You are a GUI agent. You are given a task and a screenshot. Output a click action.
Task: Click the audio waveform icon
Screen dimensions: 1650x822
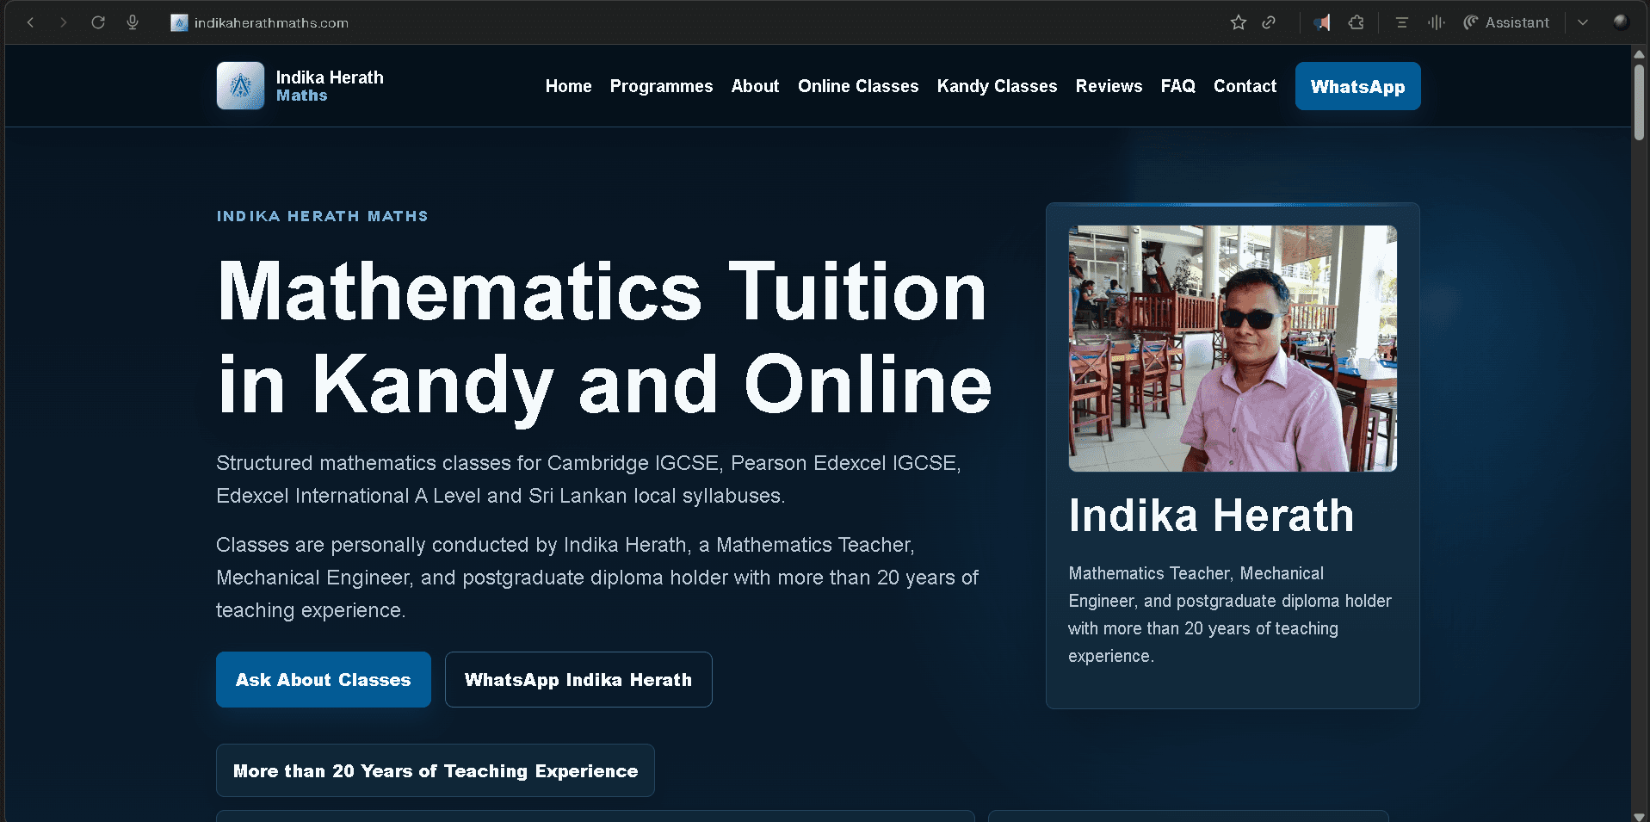pos(1436,22)
